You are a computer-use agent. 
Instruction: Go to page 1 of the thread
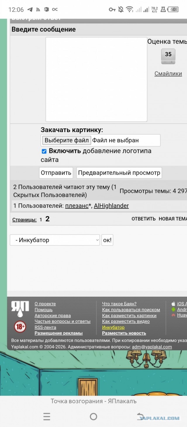point(41,219)
